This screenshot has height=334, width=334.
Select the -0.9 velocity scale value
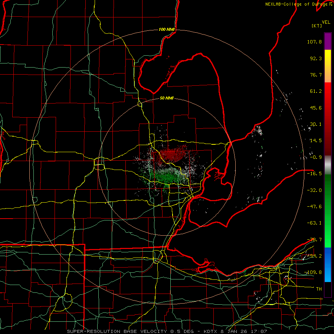(x=316, y=157)
